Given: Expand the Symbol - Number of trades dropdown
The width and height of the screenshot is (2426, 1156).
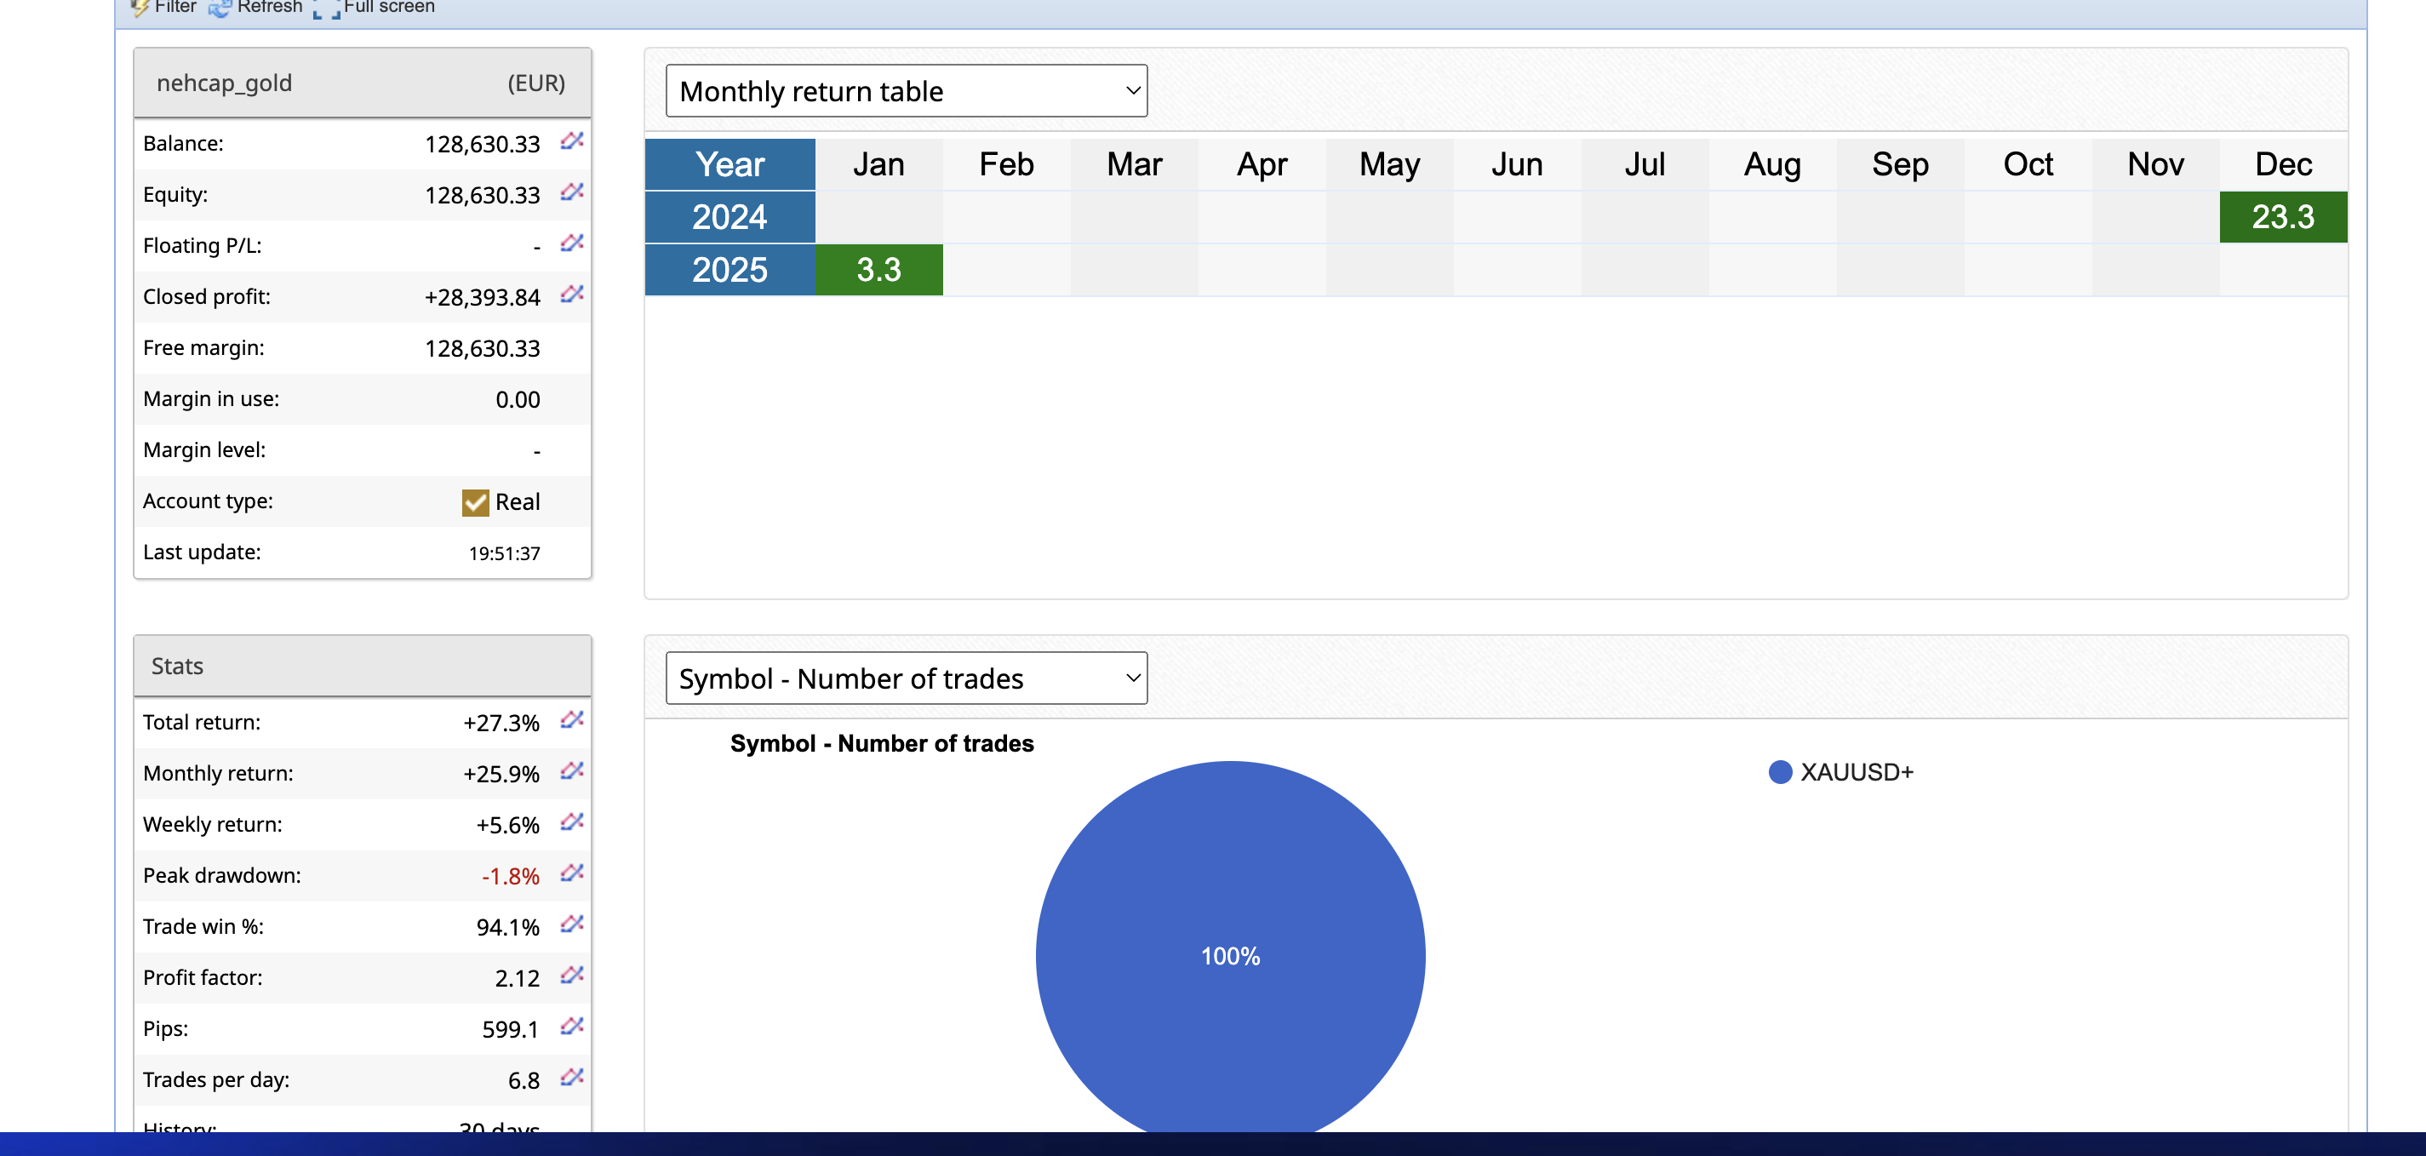Looking at the screenshot, I should (906, 678).
